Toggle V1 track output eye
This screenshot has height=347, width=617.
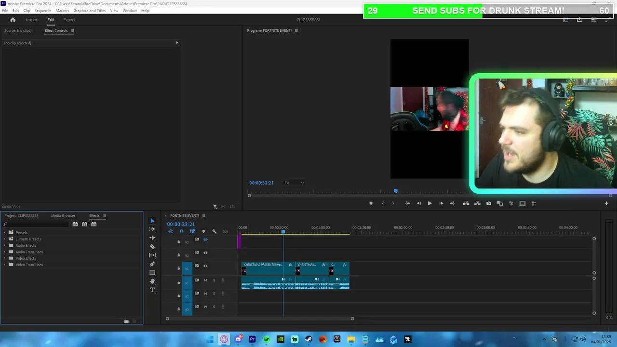pyautogui.click(x=205, y=266)
